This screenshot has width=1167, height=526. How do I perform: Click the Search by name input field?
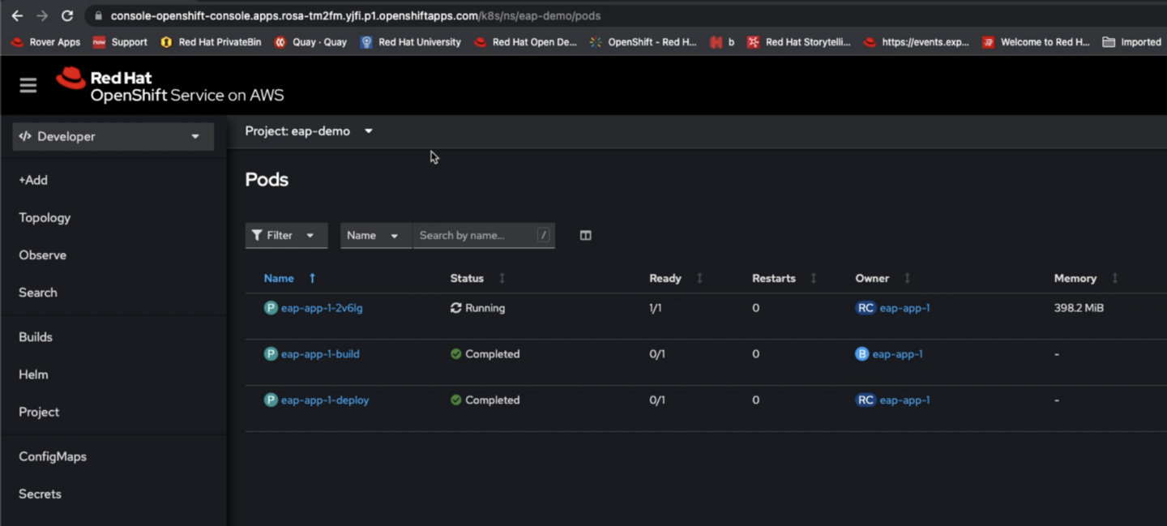pyautogui.click(x=475, y=236)
